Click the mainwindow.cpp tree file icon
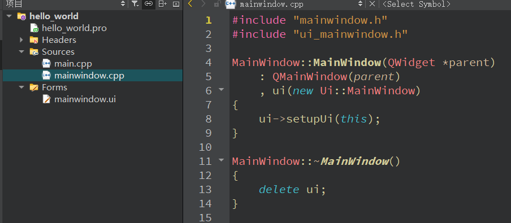Screen dimensions: 511x223 point(46,76)
